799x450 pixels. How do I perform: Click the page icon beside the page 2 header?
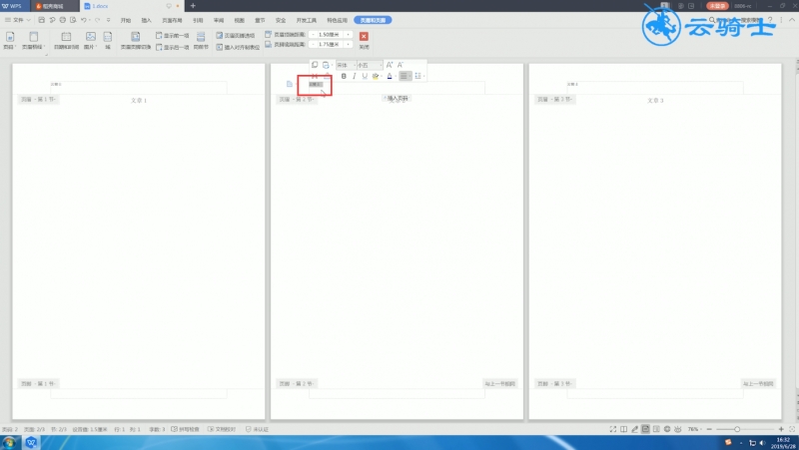(290, 84)
